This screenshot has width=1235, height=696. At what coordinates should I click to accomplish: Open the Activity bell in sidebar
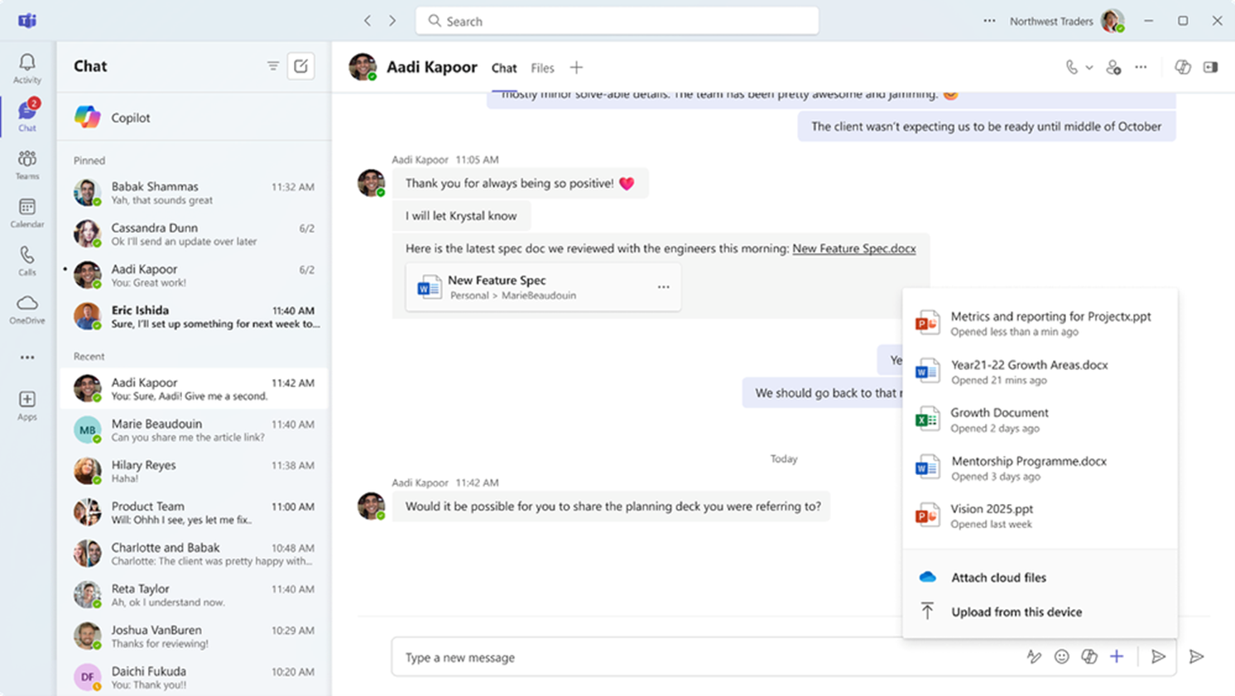coord(27,68)
